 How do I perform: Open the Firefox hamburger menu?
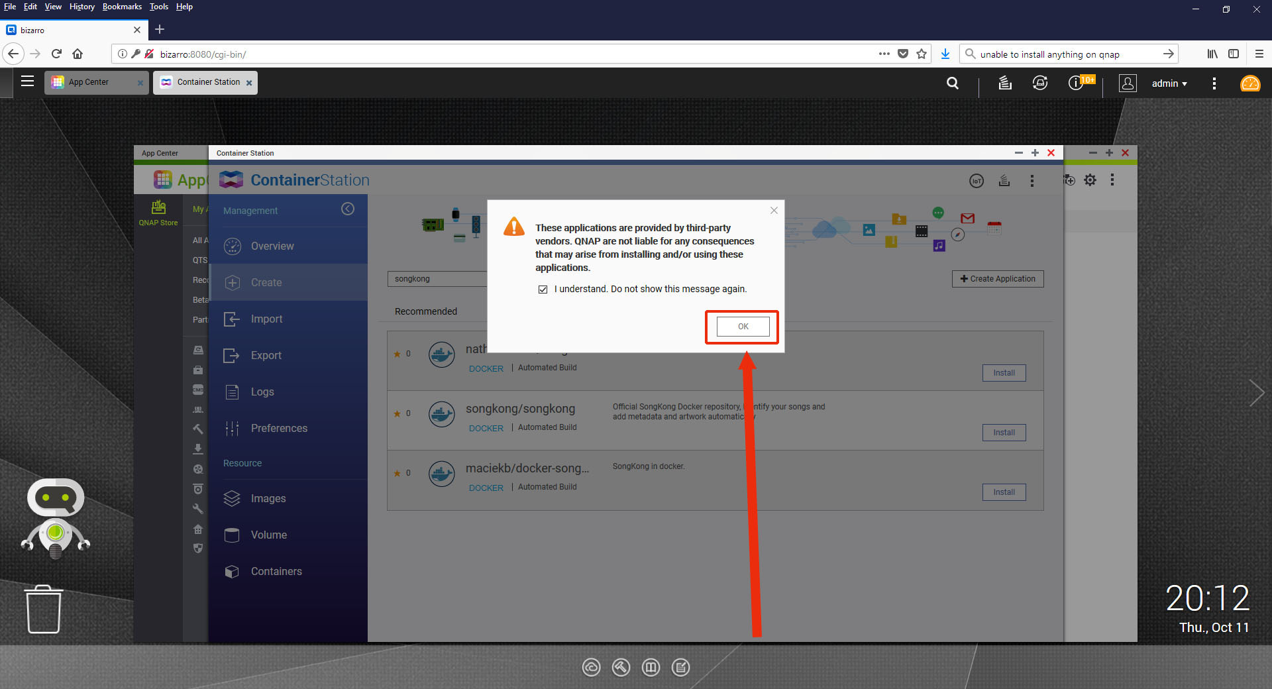point(1259,54)
